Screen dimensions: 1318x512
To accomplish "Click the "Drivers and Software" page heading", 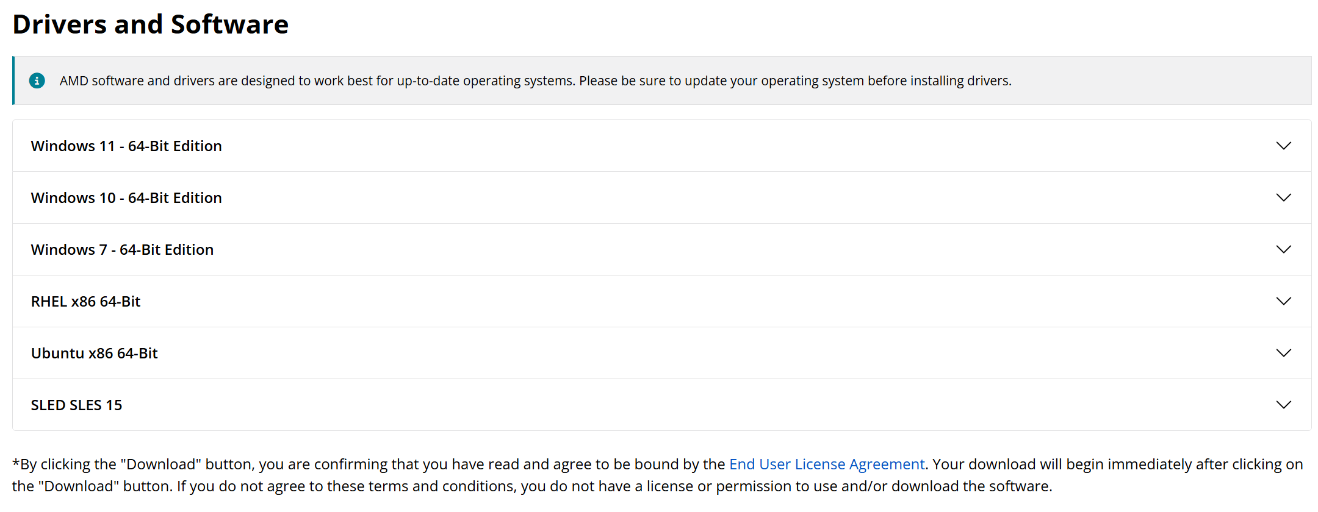I will 150,24.
